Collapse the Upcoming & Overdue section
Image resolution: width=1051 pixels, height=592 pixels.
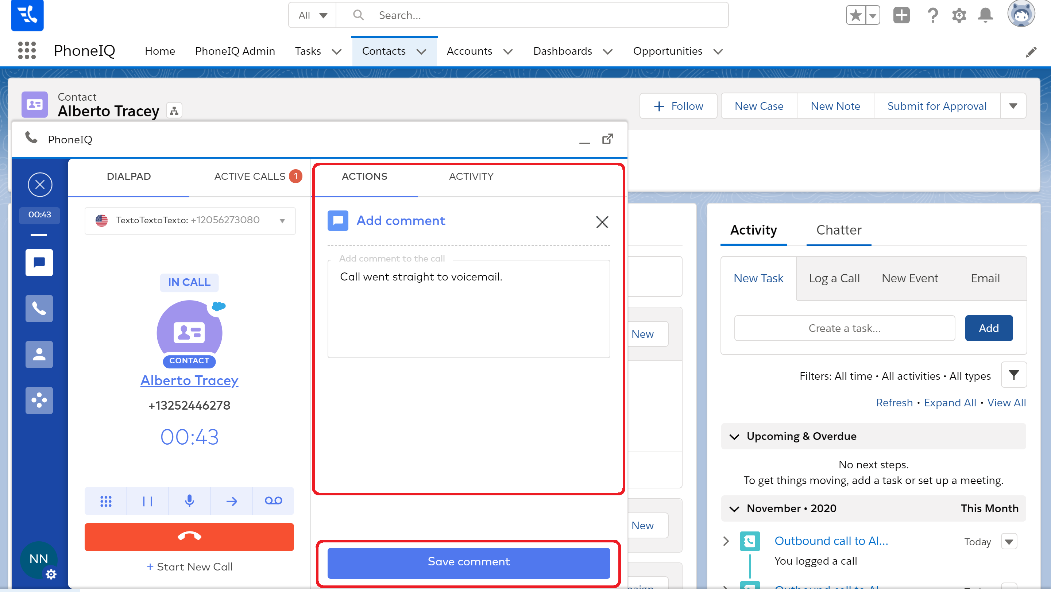734,437
